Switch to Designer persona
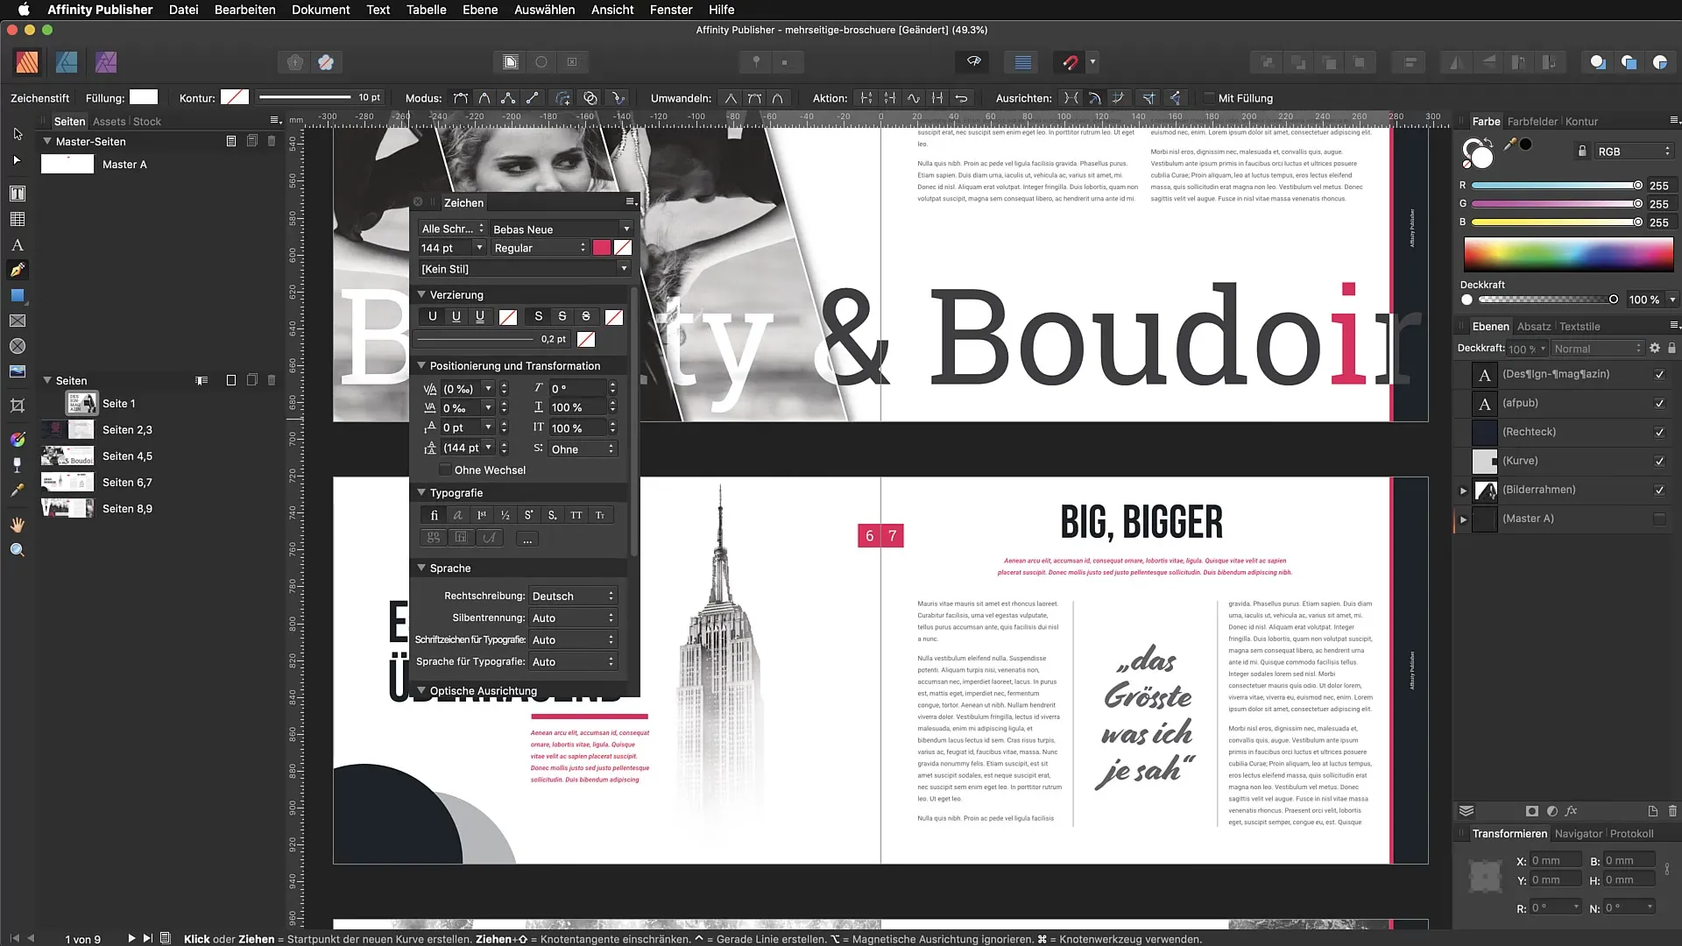 pyautogui.click(x=67, y=62)
